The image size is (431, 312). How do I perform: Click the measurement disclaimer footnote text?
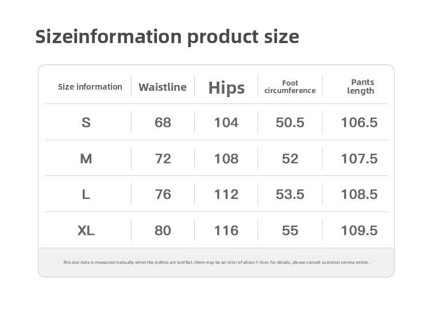pyautogui.click(x=215, y=262)
